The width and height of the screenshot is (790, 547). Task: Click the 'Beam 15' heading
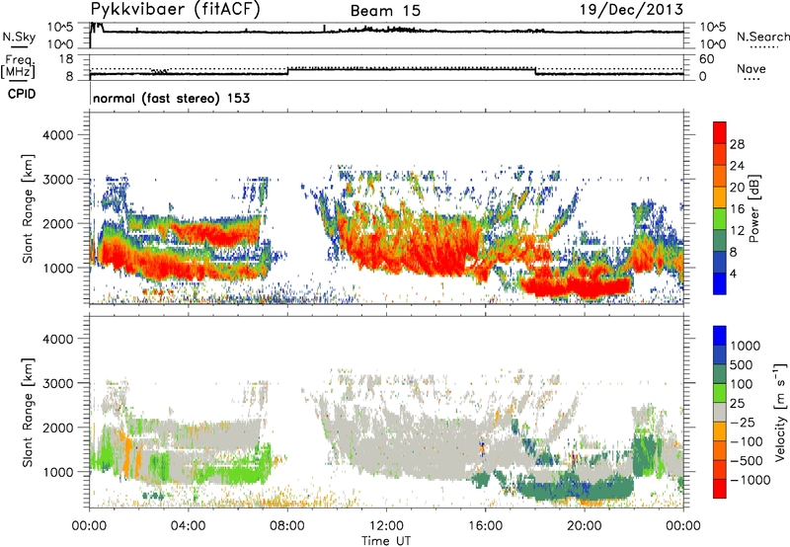(x=385, y=11)
